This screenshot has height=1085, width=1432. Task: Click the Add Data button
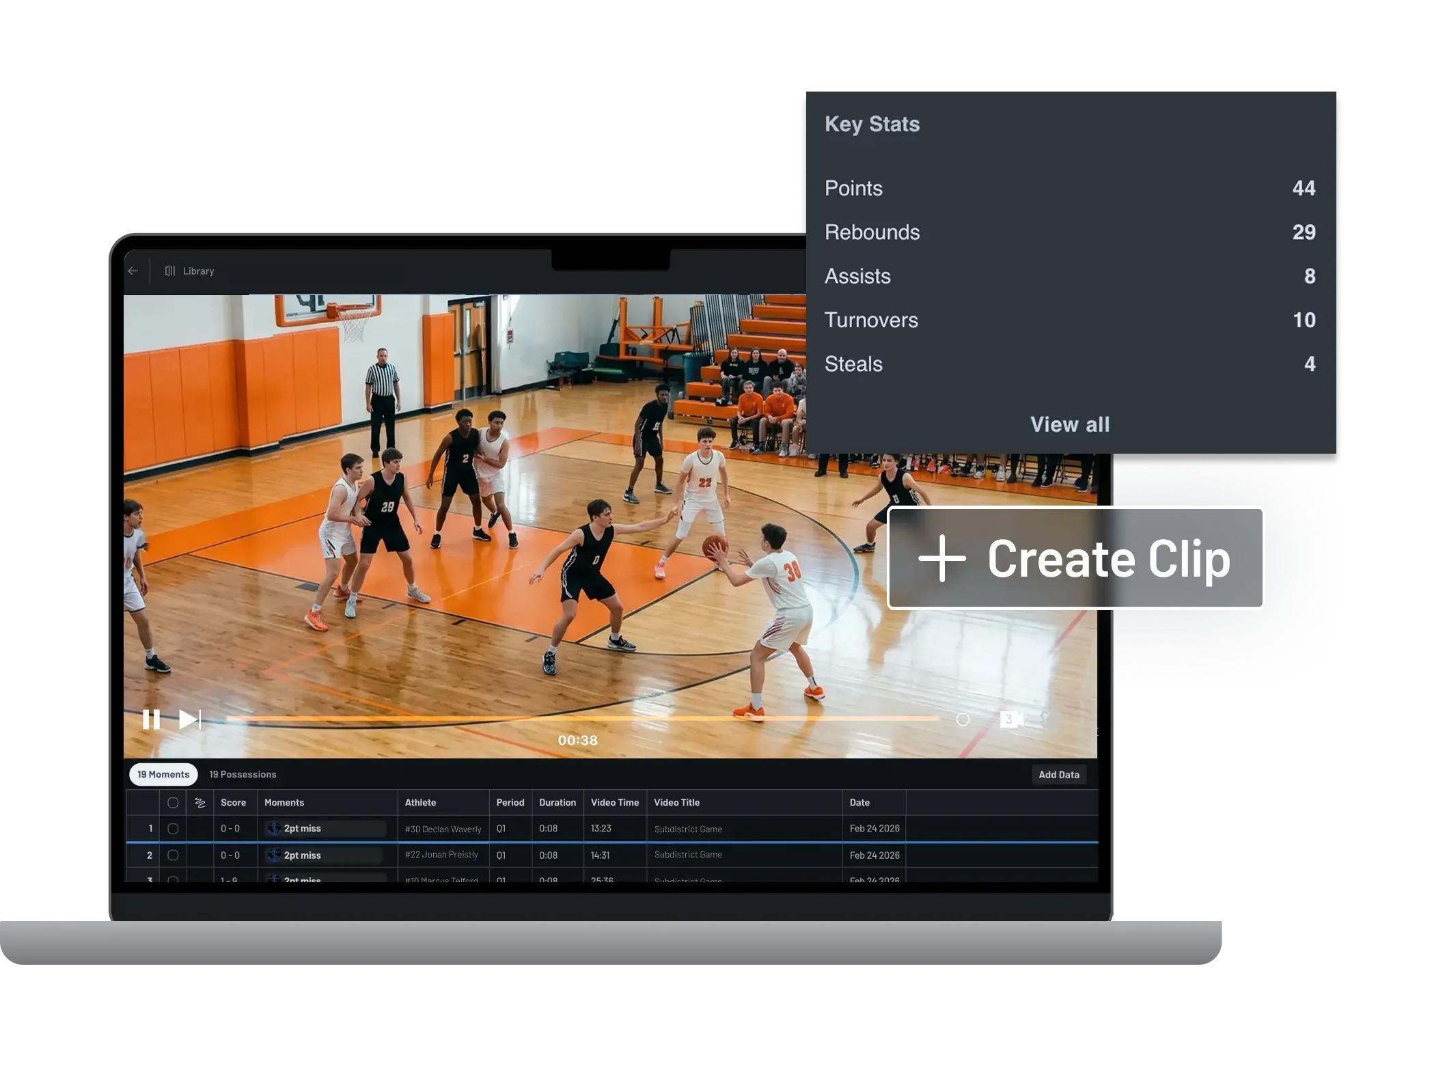1059,775
